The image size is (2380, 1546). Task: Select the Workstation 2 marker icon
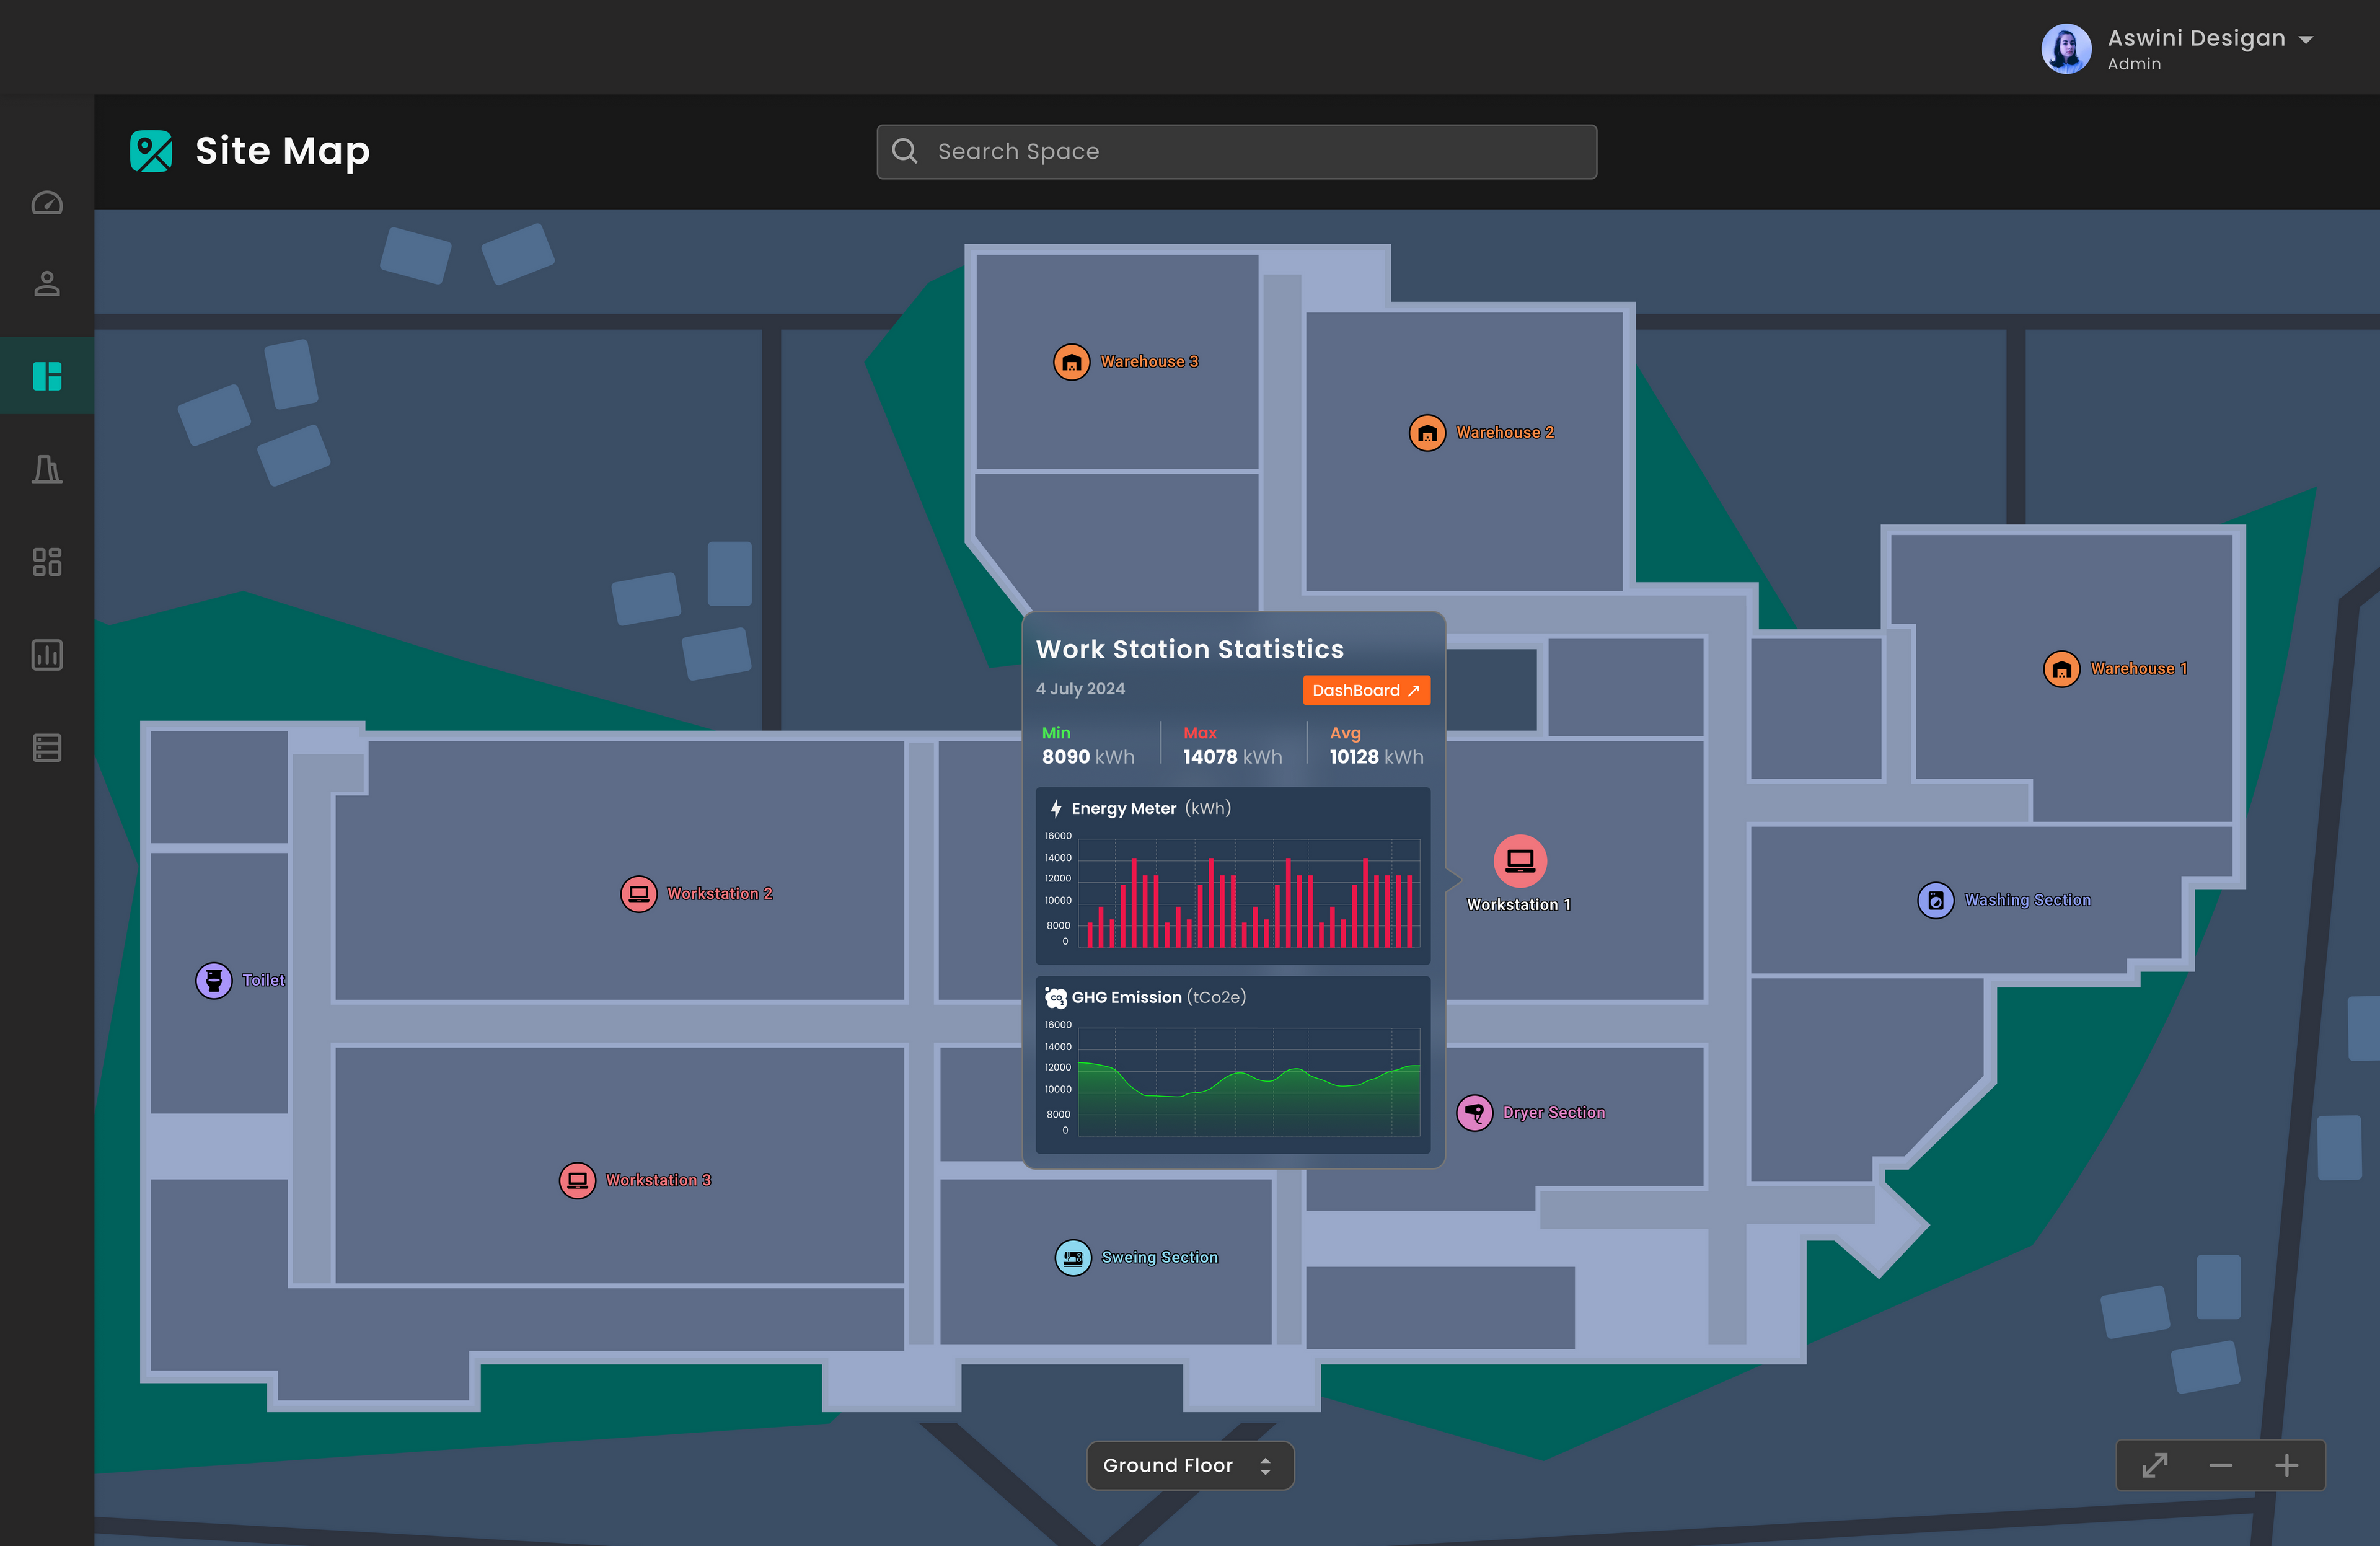(x=638, y=894)
